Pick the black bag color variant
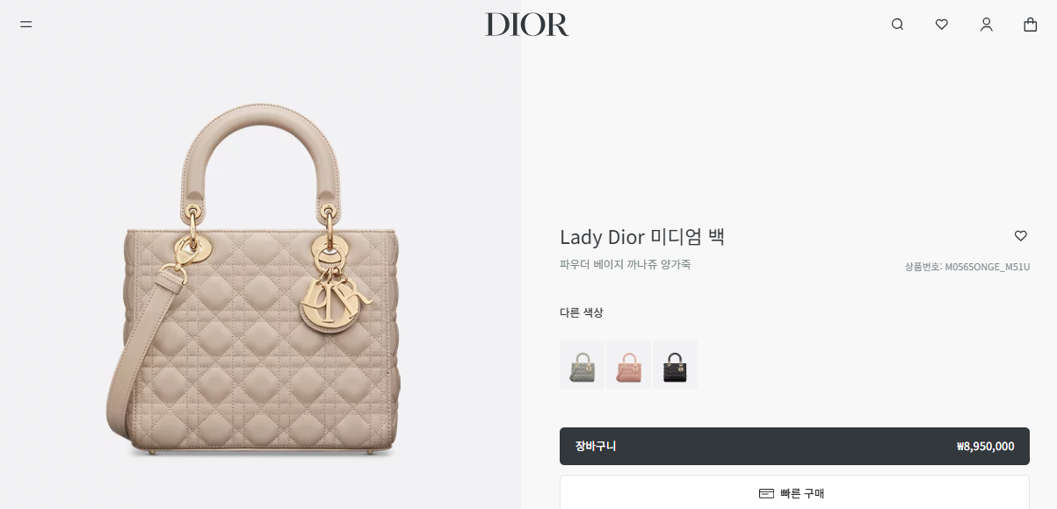Viewport: 1057px width, 509px height. (x=675, y=364)
